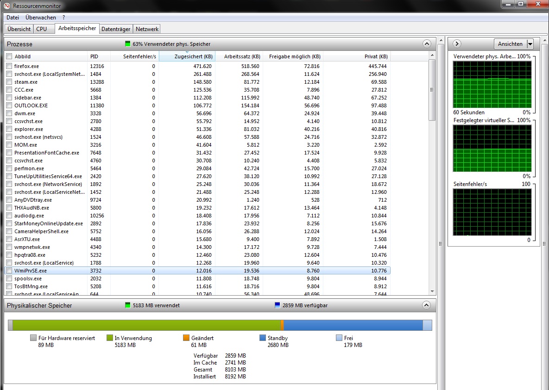Viewport: 549px width, 390px height.
Task: Click green icon next to 5183 MB verwendet
Action: 127,305
